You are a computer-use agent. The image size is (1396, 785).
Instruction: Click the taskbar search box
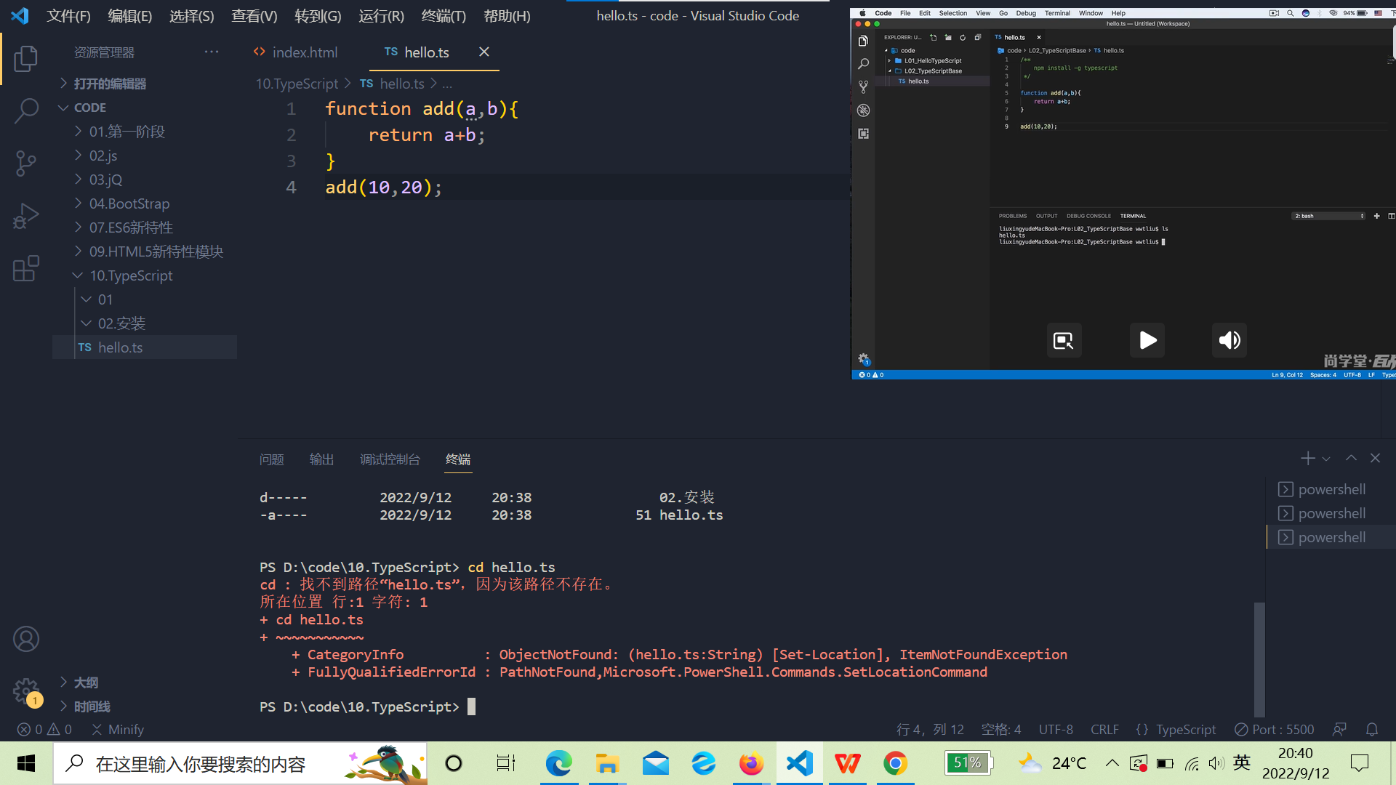240,763
